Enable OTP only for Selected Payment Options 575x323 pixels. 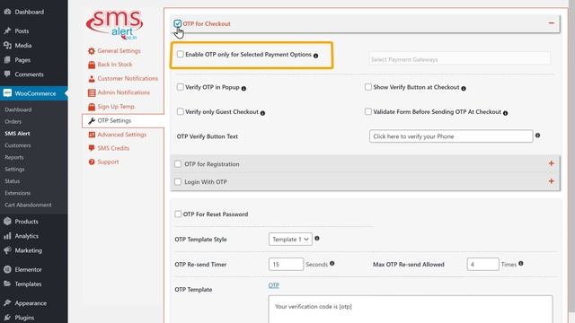(180, 54)
